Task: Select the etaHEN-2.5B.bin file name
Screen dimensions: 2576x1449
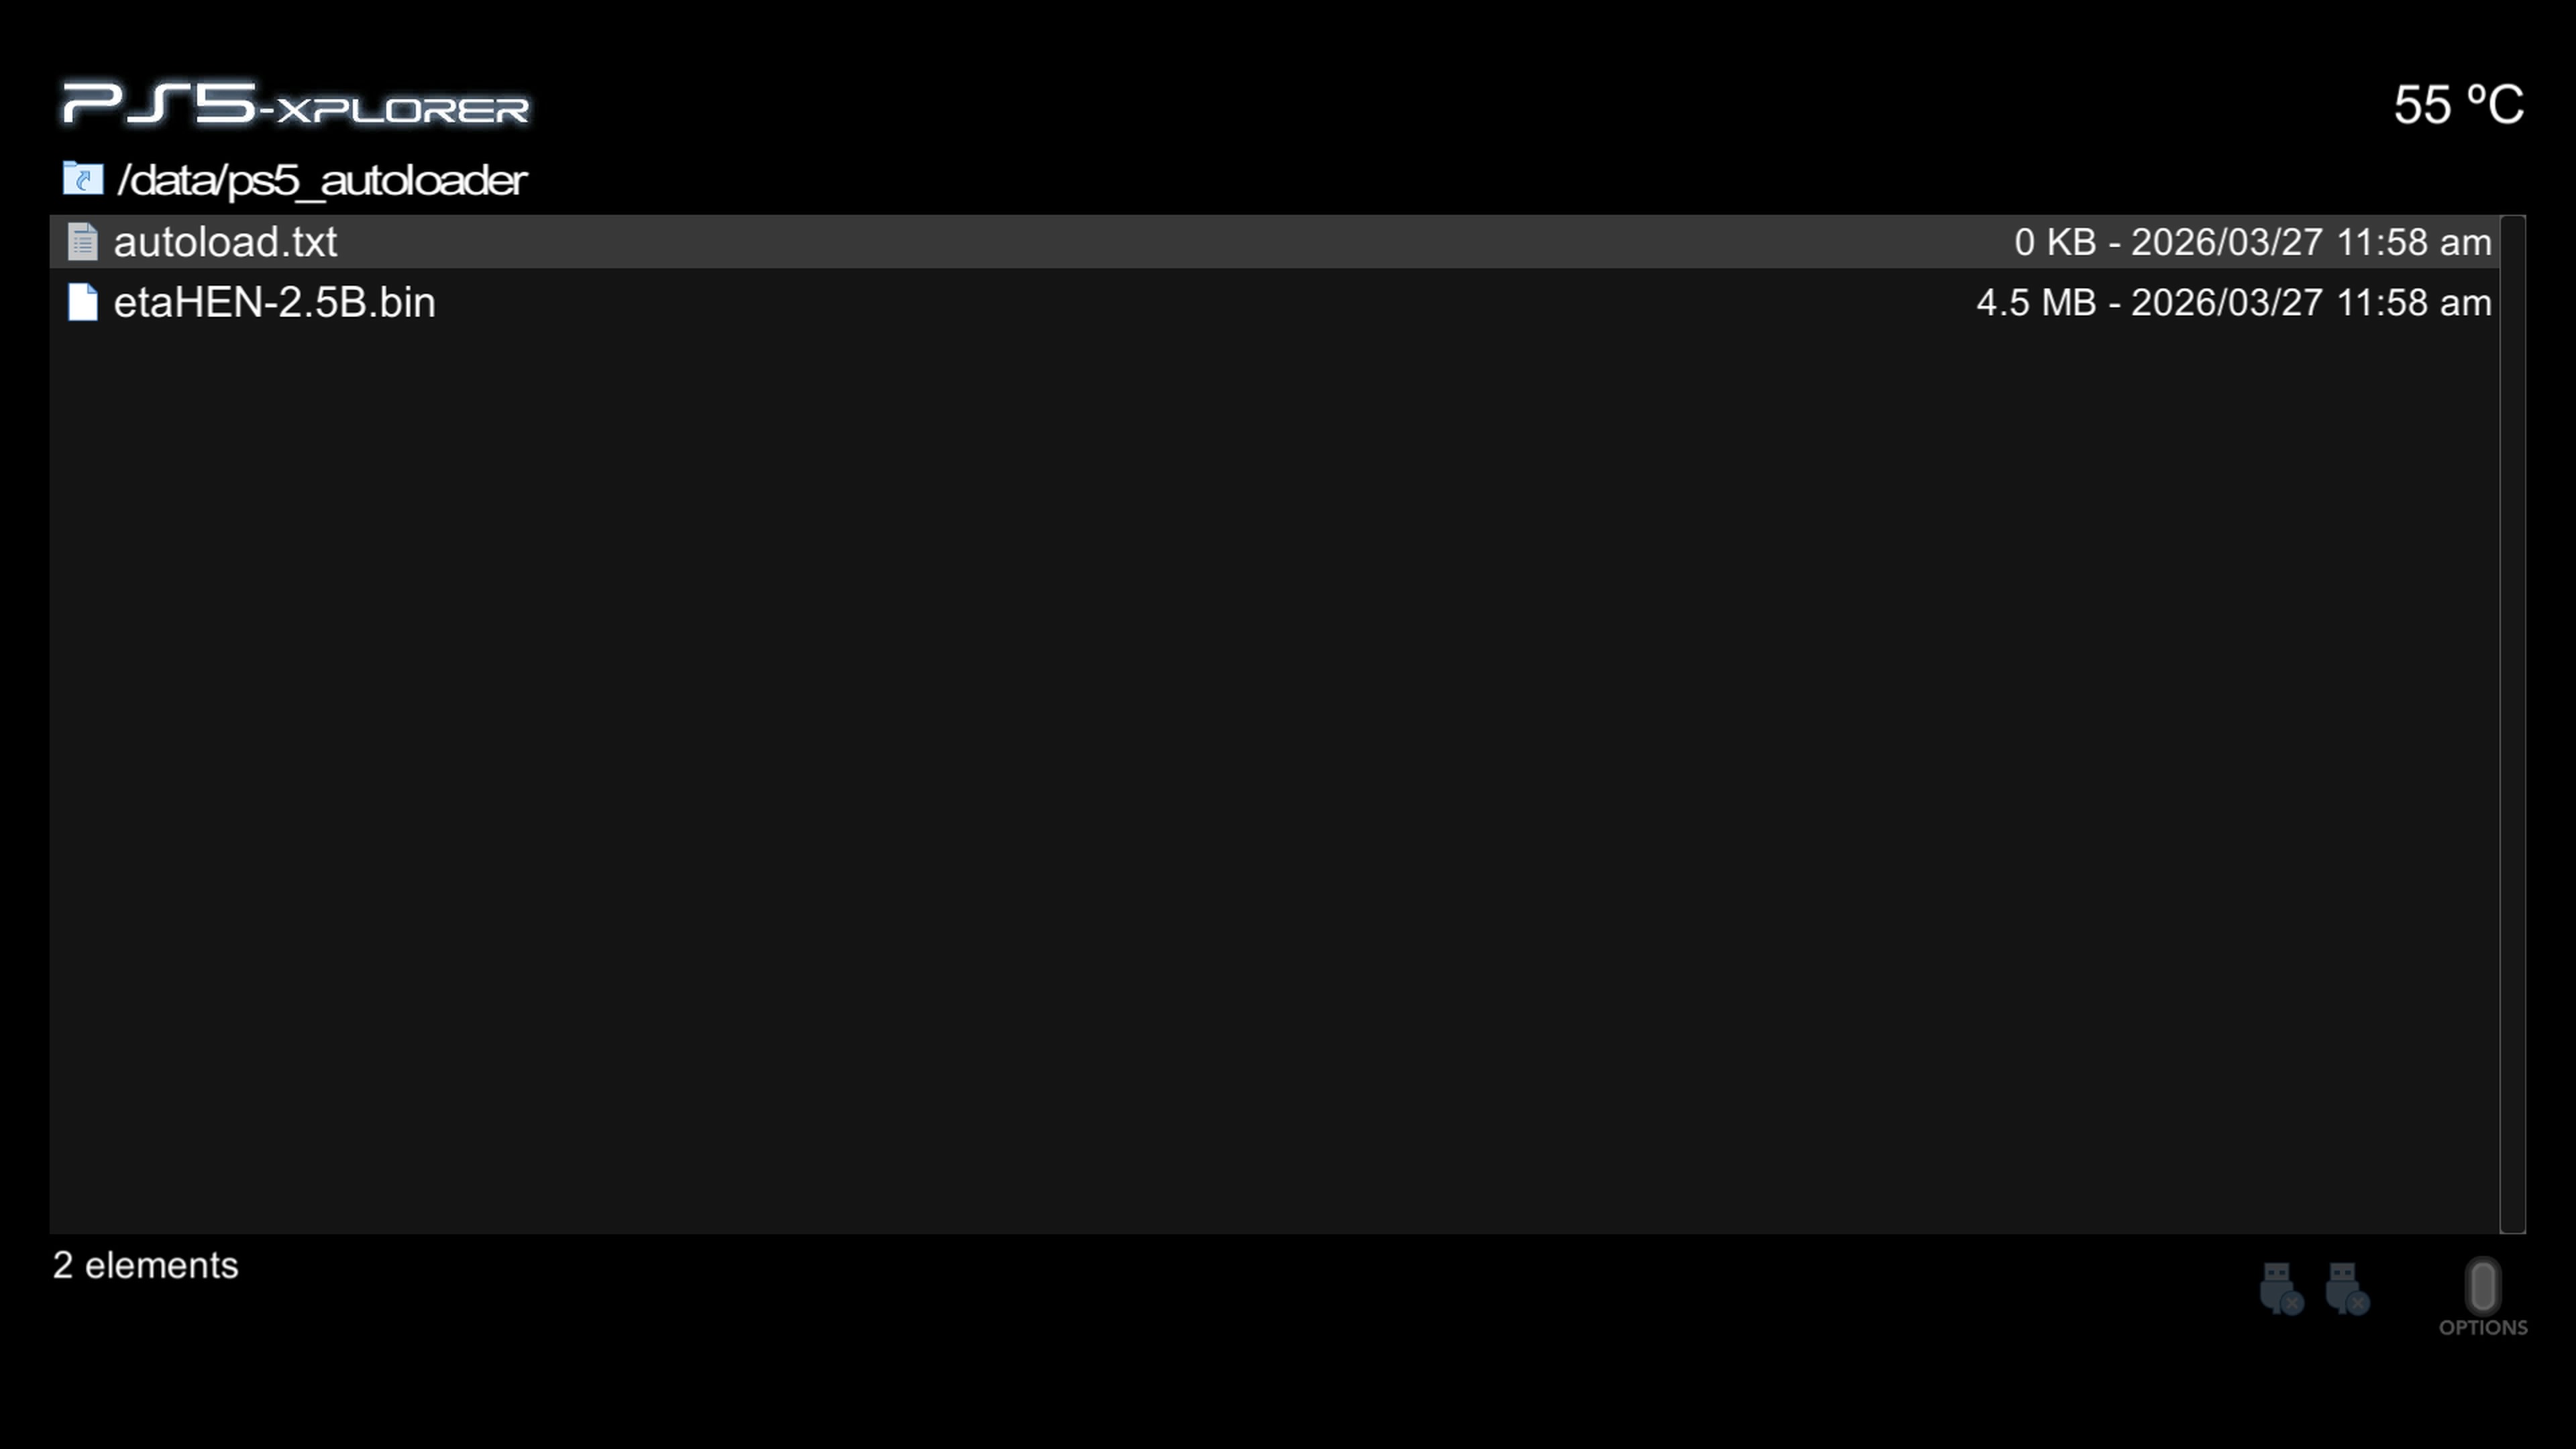Action: click(275, 302)
